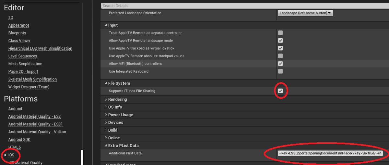Open Appearance settings
389x165 pixels.
pyautogui.click(x=19, y=25)
